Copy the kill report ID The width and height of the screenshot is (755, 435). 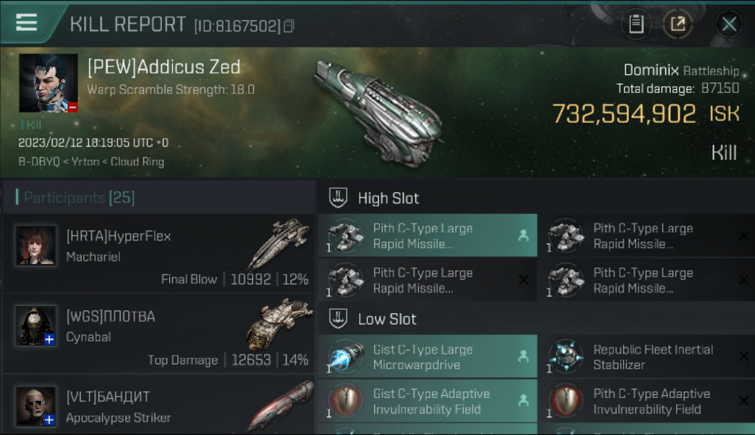[289, 26]
